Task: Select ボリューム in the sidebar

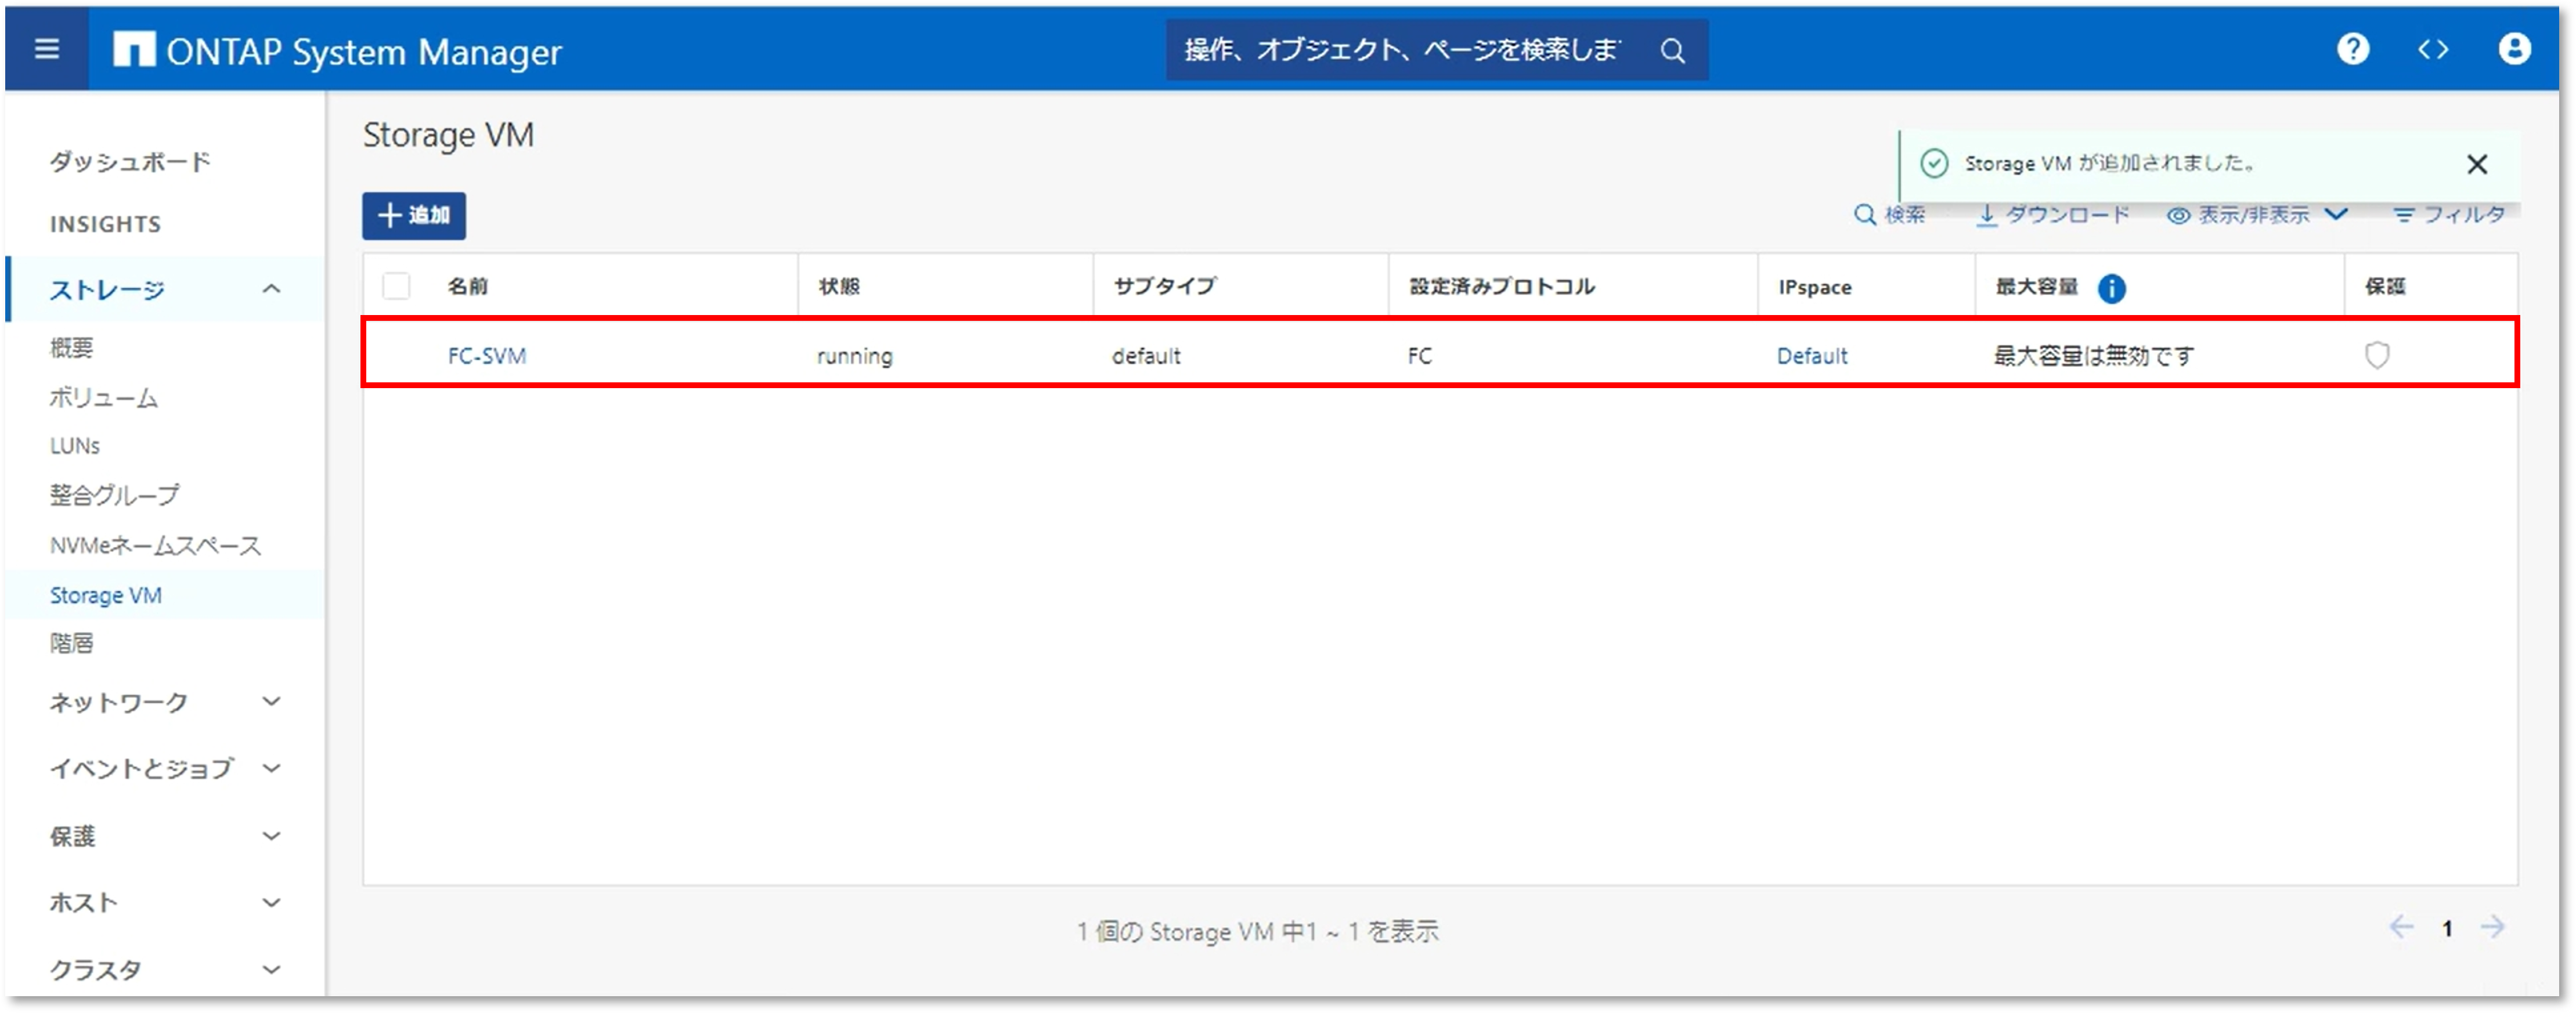Action: tap(104, 397)
